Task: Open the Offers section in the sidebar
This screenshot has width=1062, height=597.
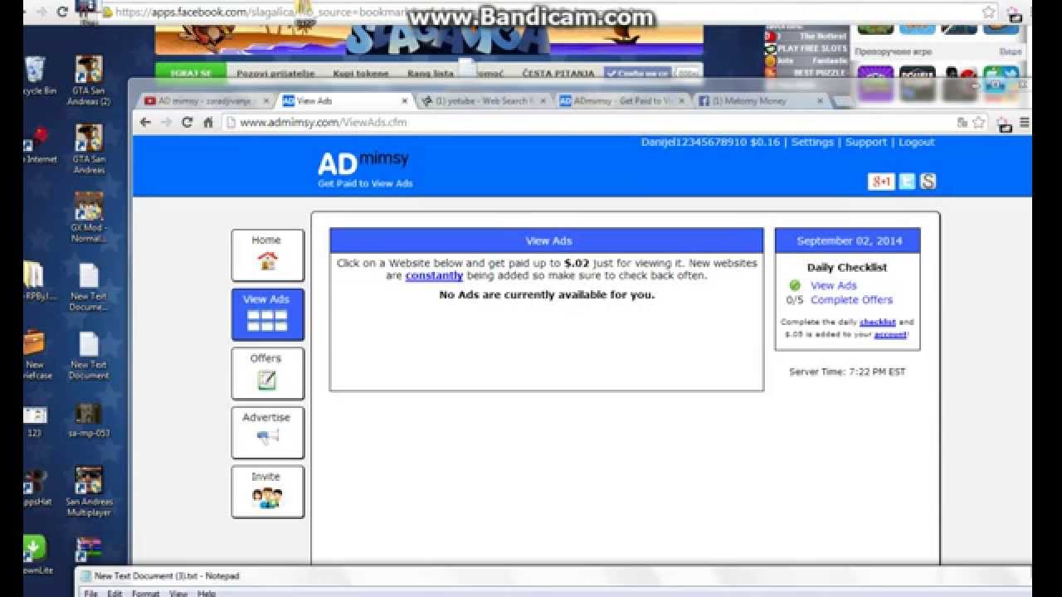Action: [x=267, y=373]
